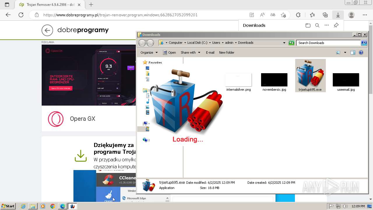Reload the page in Edge

21,15
